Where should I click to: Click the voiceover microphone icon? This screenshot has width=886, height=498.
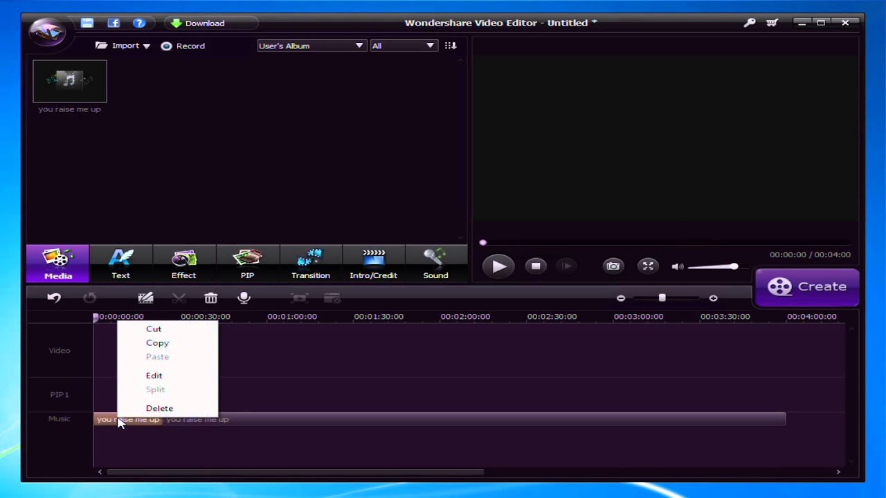point(244,298)
